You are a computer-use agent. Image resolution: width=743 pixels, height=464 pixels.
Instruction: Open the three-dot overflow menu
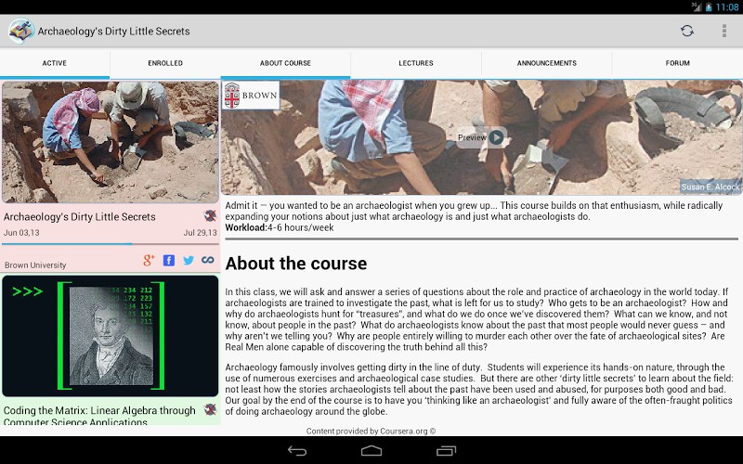(724, 31)
